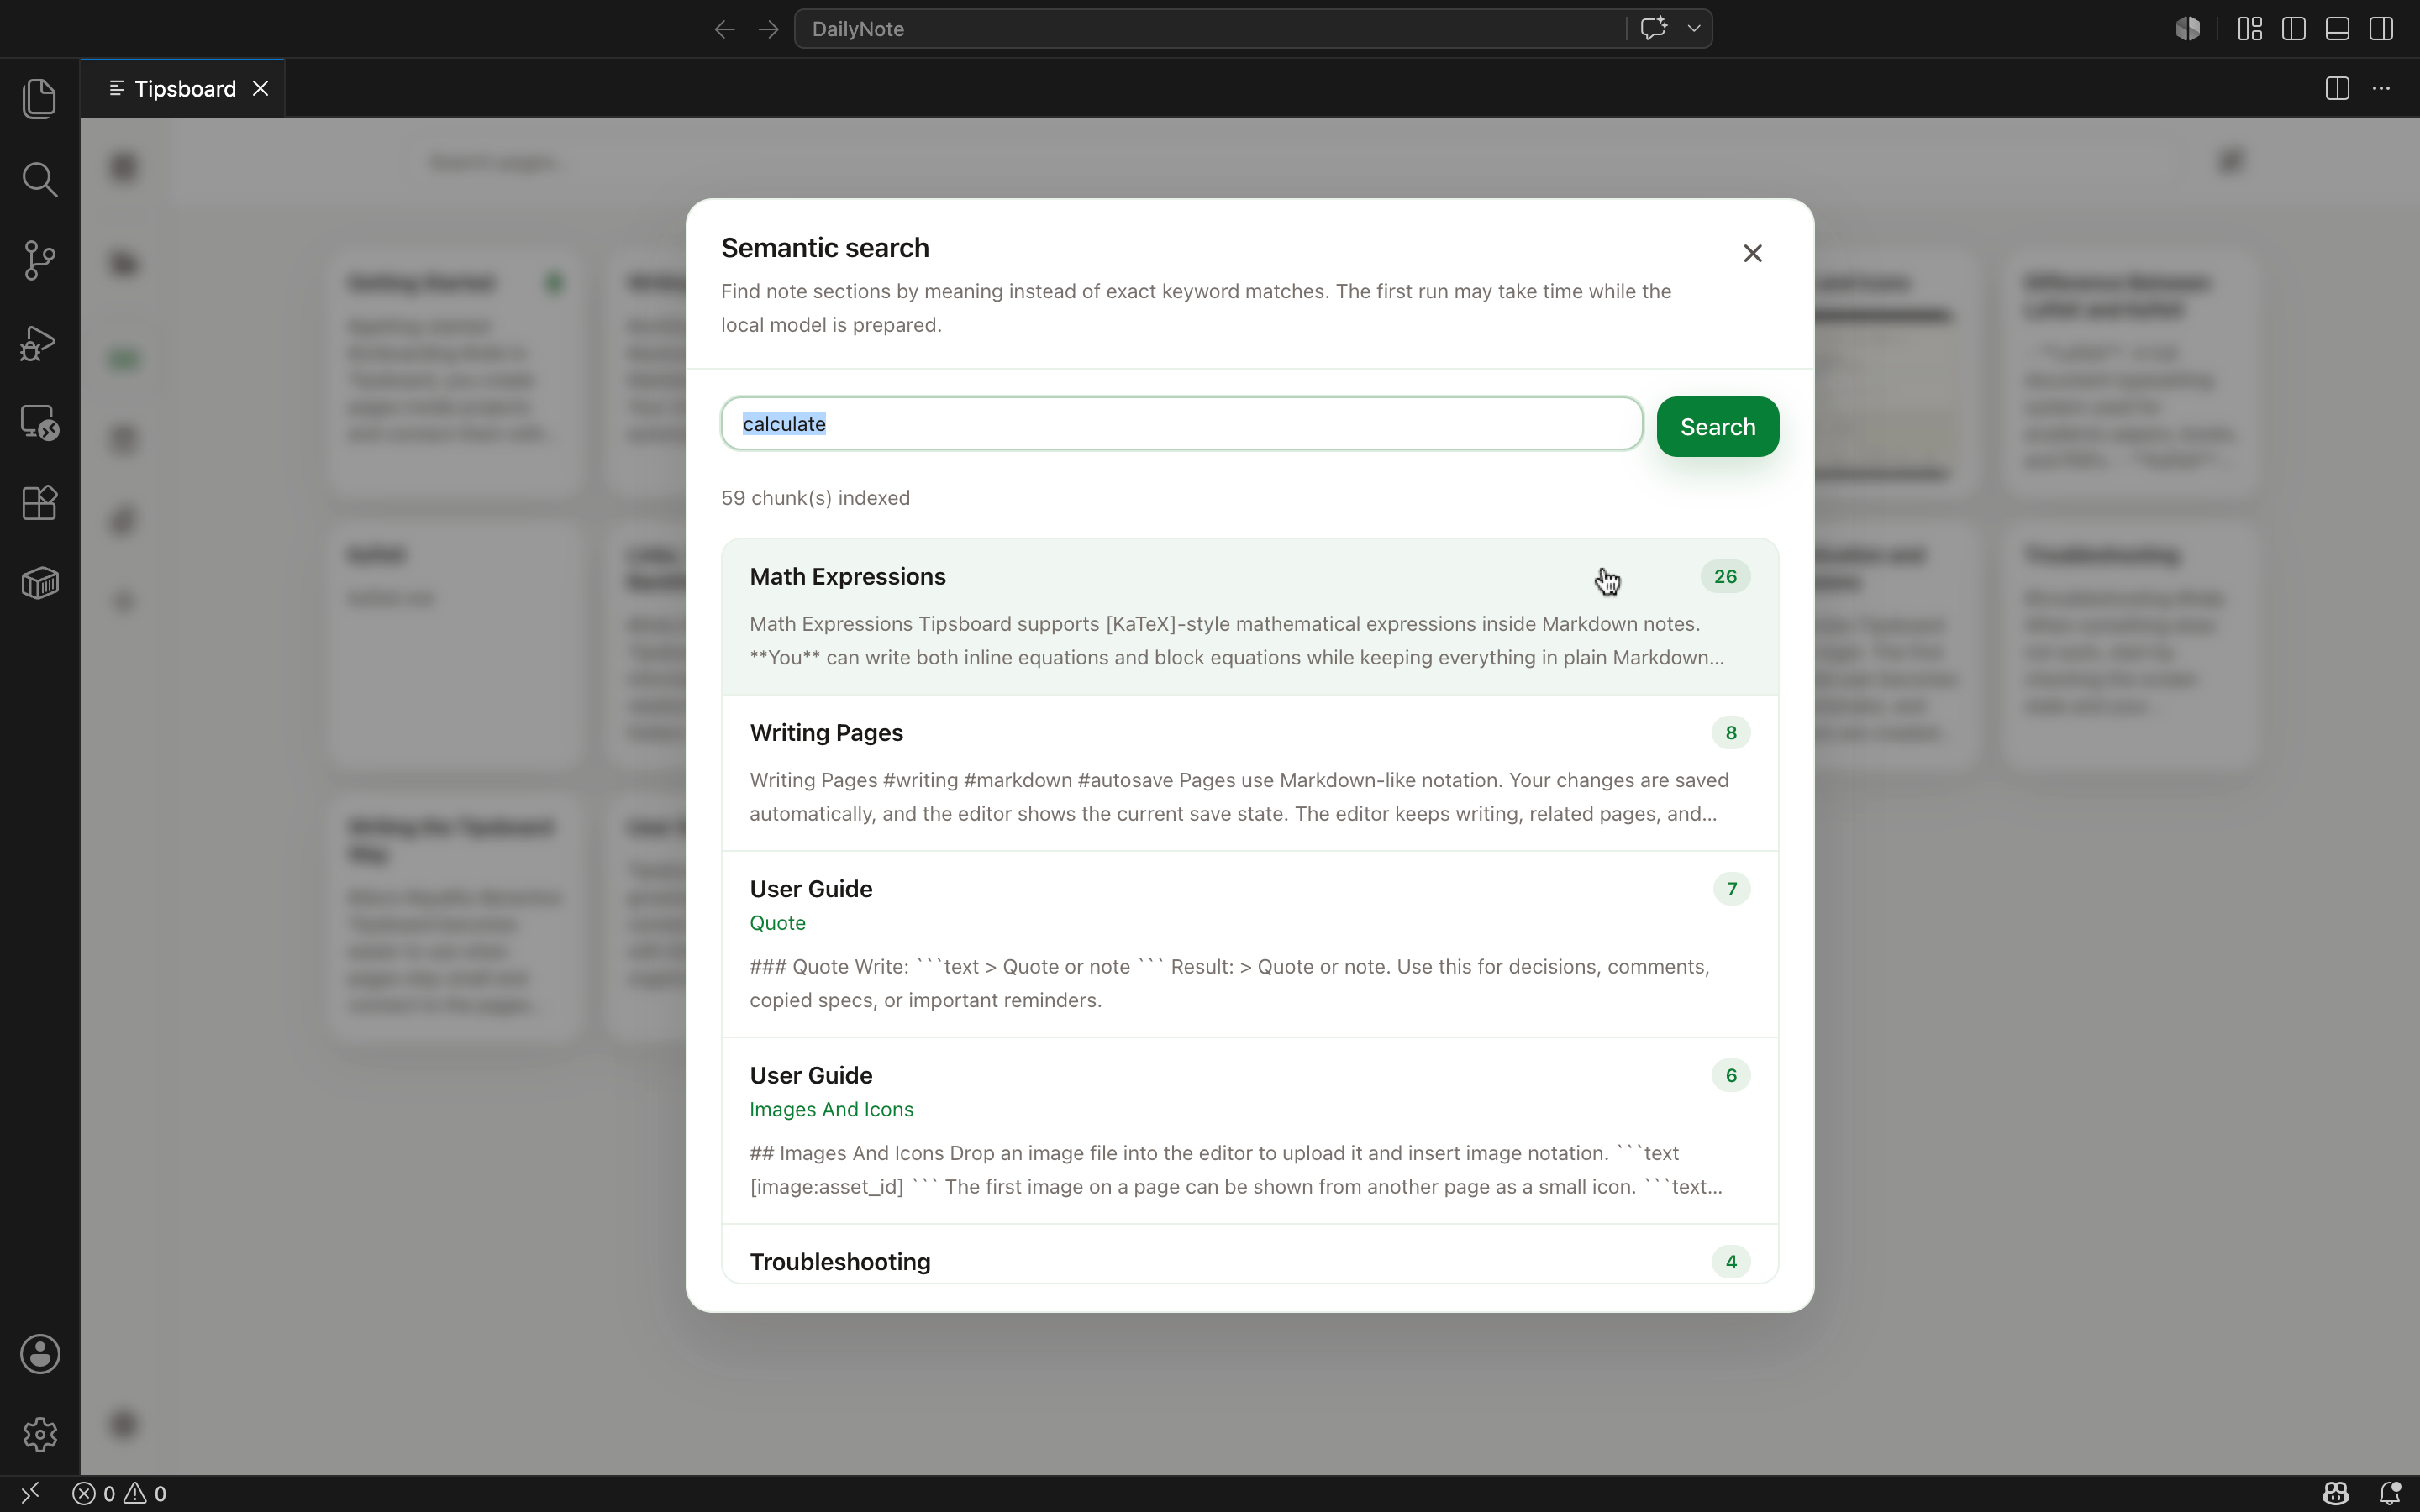Open the Run and Debug view
This screenshot has height=1512, width=2420.
tap(39, 342)
